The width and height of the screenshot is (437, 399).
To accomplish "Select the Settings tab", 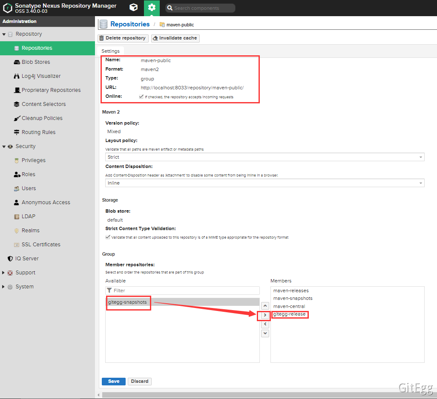I will (110, 51).
